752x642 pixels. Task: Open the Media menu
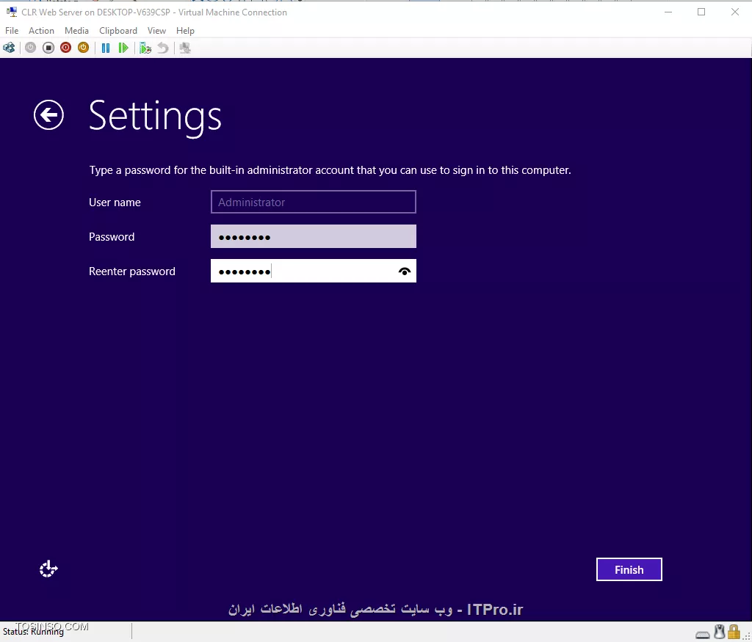click(x=76, y=30)
